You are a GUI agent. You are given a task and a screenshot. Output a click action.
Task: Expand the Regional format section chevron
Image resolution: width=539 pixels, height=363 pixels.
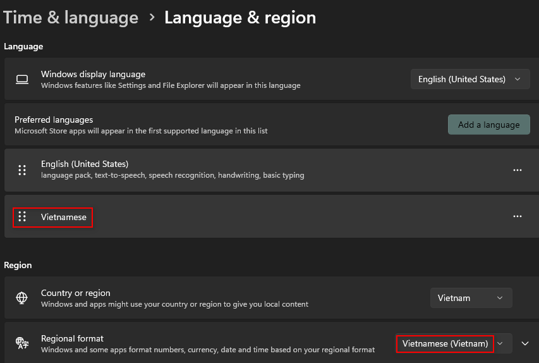tap(524, 343)
